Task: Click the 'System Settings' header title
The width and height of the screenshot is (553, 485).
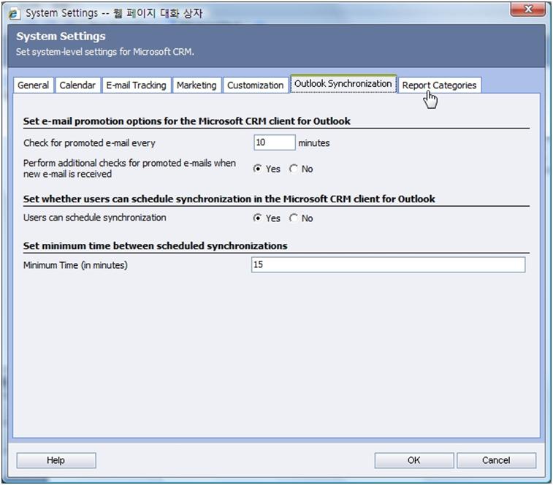Action: 61,37
